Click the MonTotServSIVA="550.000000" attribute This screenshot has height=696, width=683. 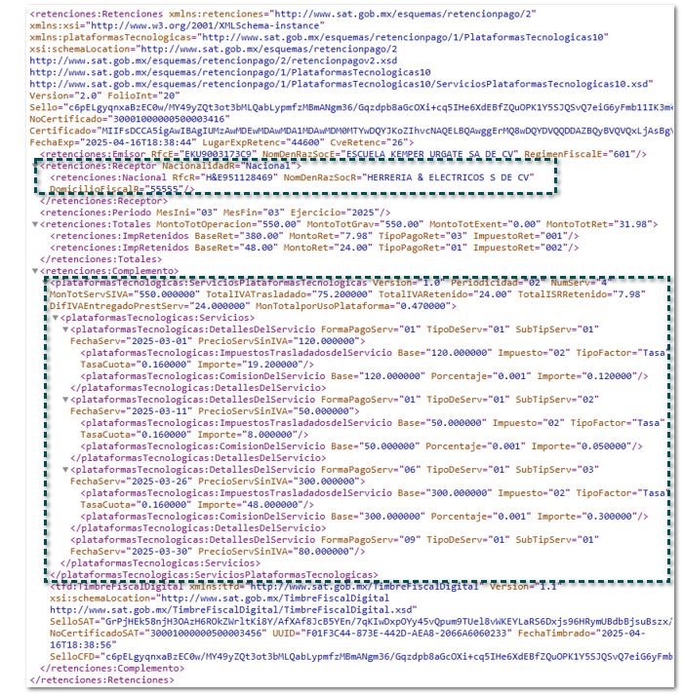tap(125, 294)
